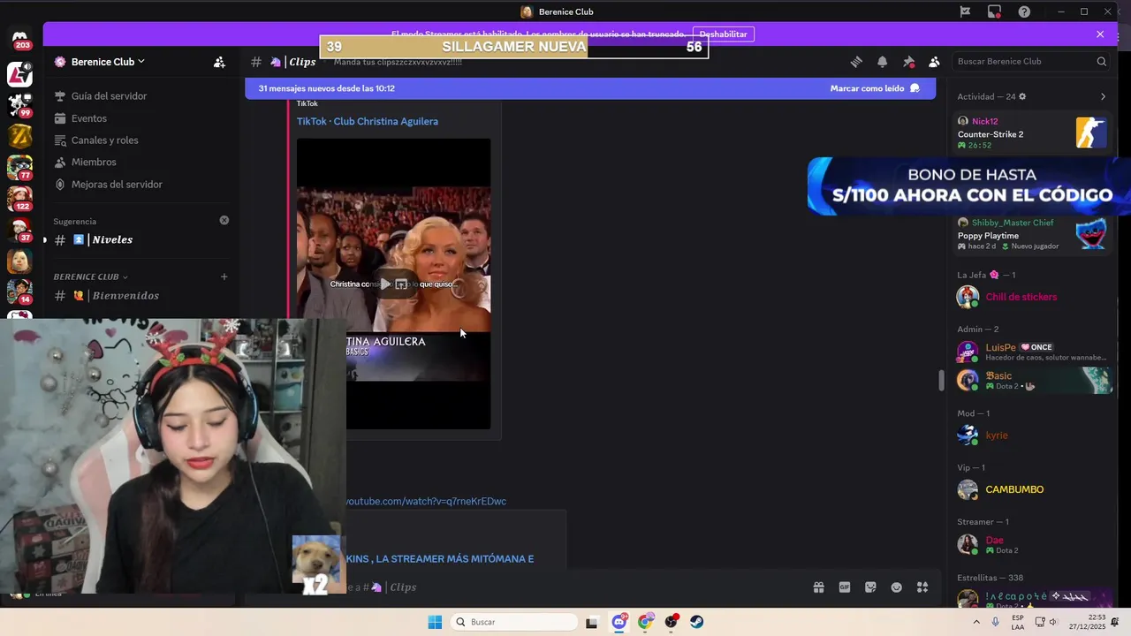Screen dimensions: 1131x636
Task: Open notification settings bell icon
Action: pos(882,62)
